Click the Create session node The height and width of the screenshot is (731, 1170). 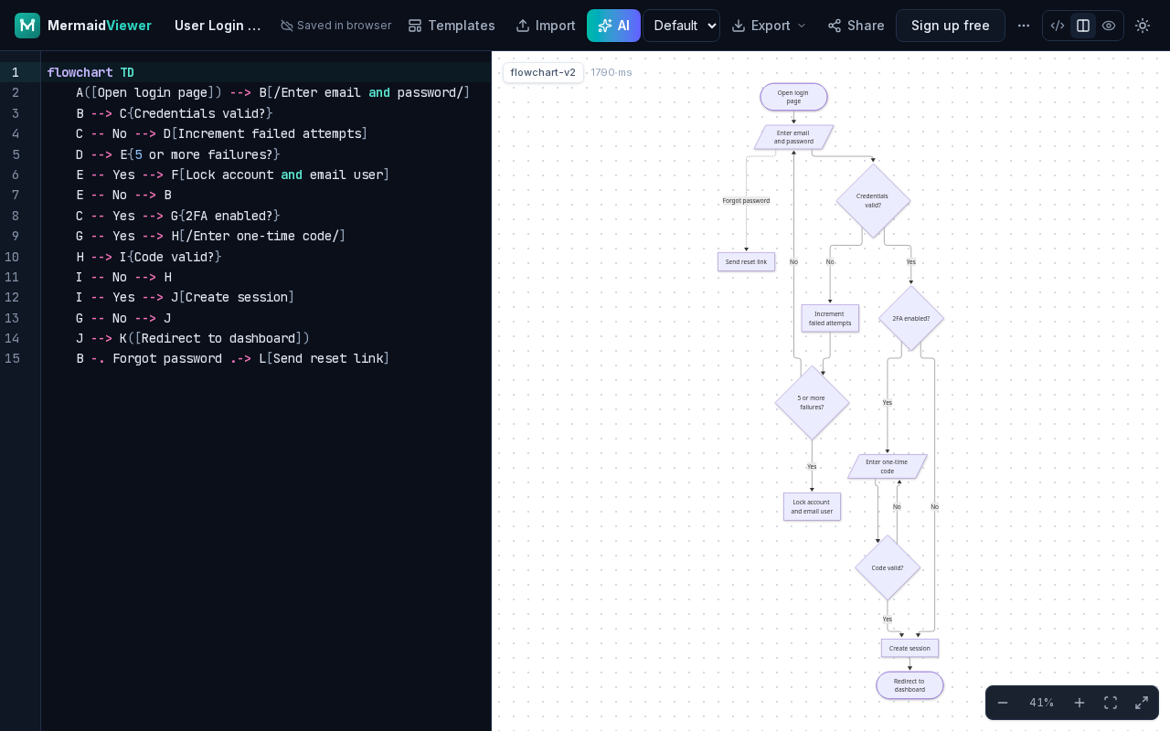tap(909, 649)
